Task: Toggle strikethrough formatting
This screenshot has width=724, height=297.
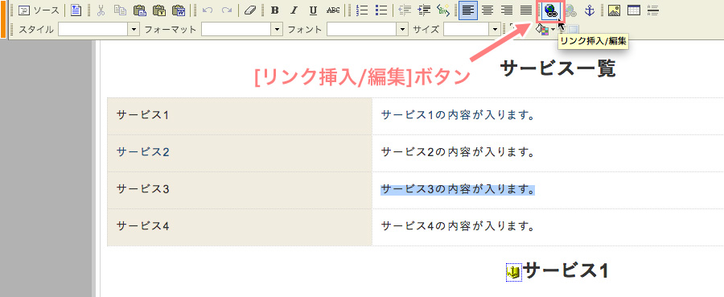Action: click(x=332, y=10)
